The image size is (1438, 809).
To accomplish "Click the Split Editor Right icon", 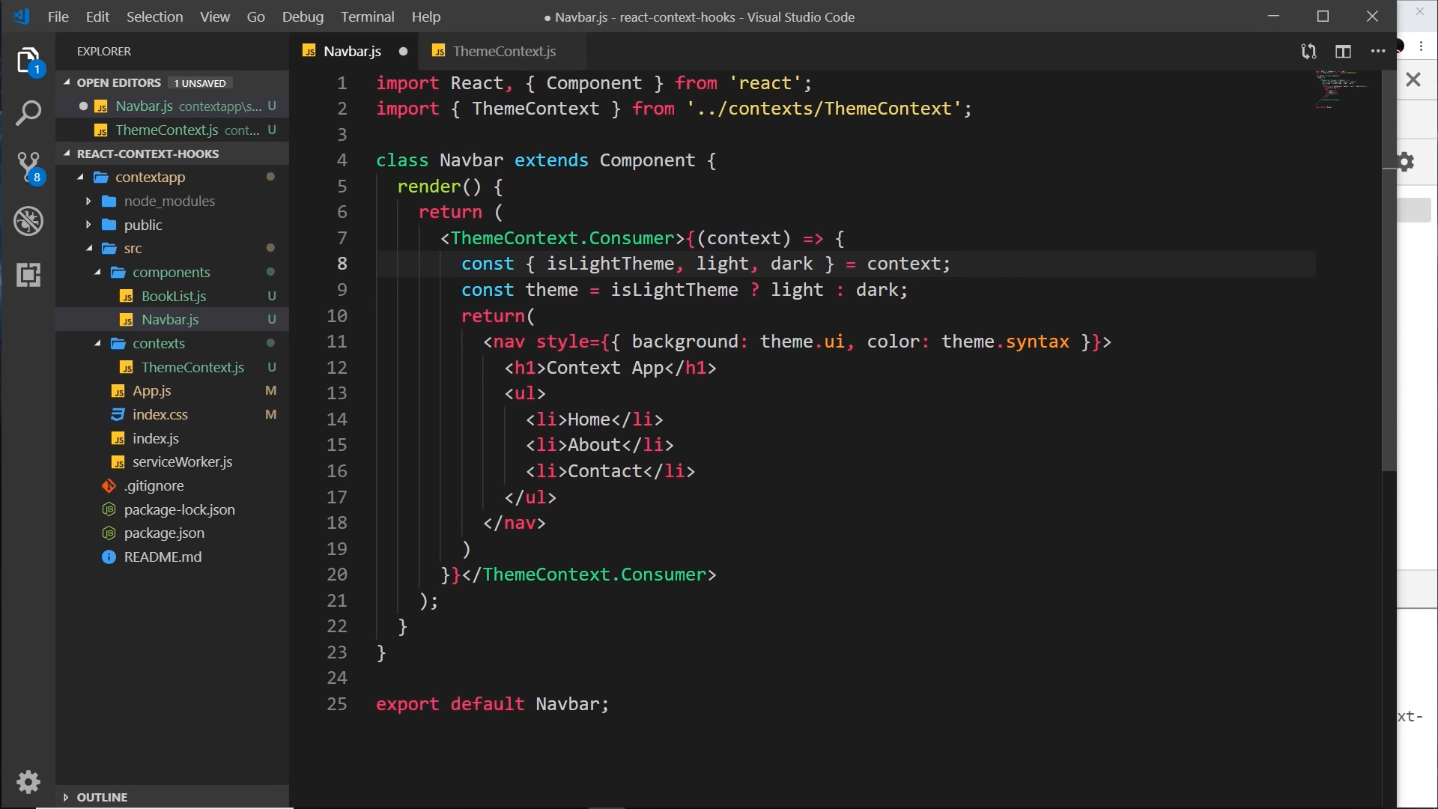I will pos(1343,51).
